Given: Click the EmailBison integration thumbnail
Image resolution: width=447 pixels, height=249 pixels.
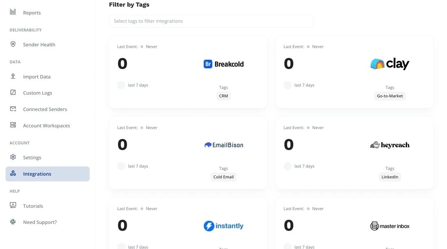Looking at the screenshot, I should point(223,144).
